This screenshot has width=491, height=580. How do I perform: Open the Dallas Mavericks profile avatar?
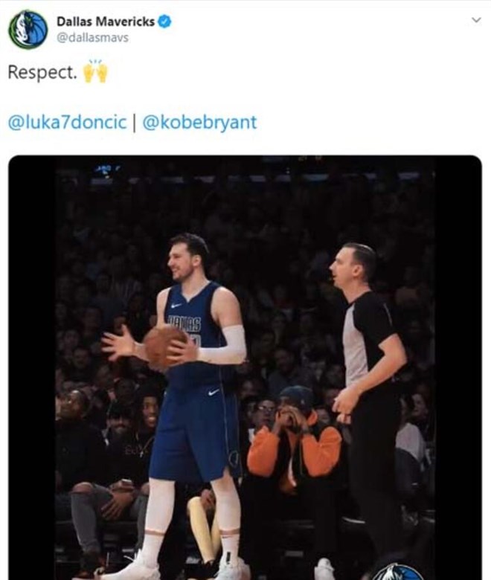tap(28, 30)
